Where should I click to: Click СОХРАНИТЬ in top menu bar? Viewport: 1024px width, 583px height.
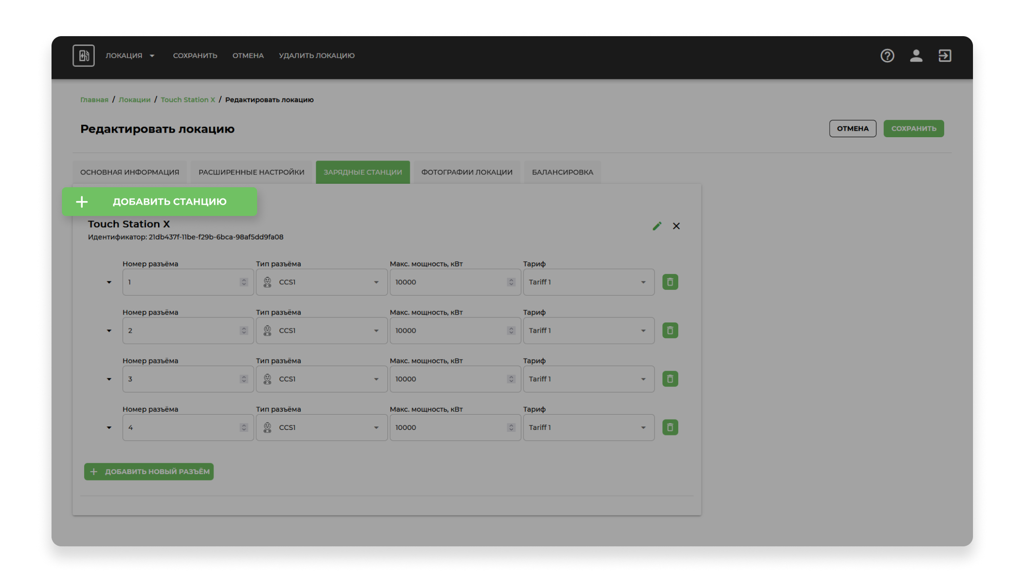click(x=195, y=55)
